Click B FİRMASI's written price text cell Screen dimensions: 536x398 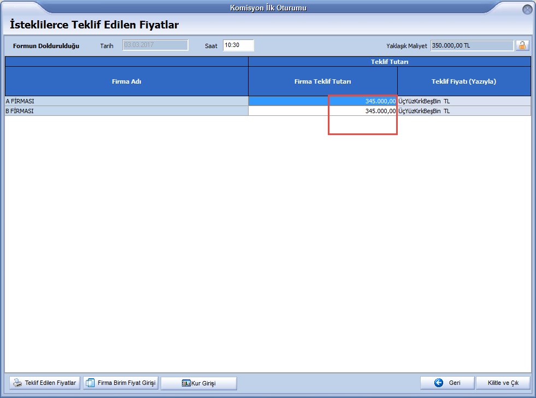pos(464,111)
